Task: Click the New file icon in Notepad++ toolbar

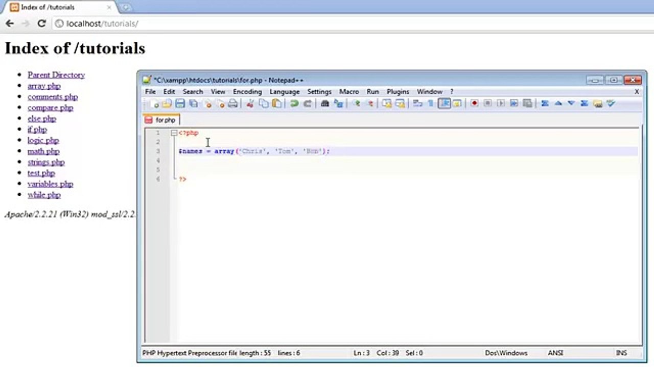Action: (154, 103)
